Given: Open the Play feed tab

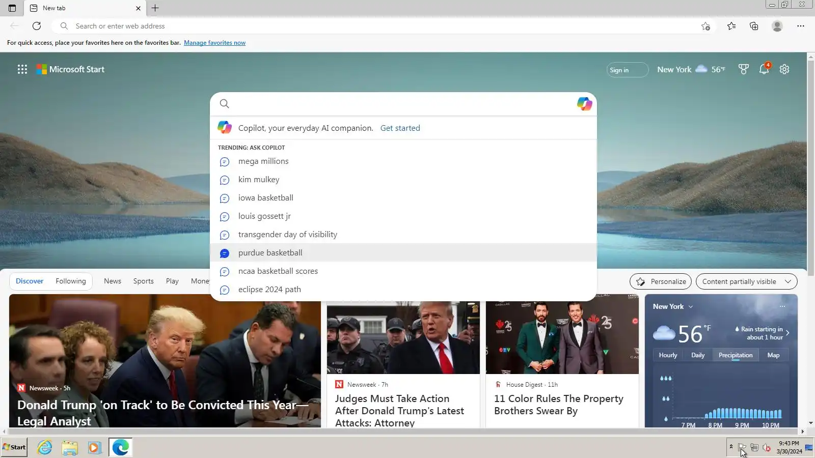Looking at the screenshot, I should click(x=172, y=281).
